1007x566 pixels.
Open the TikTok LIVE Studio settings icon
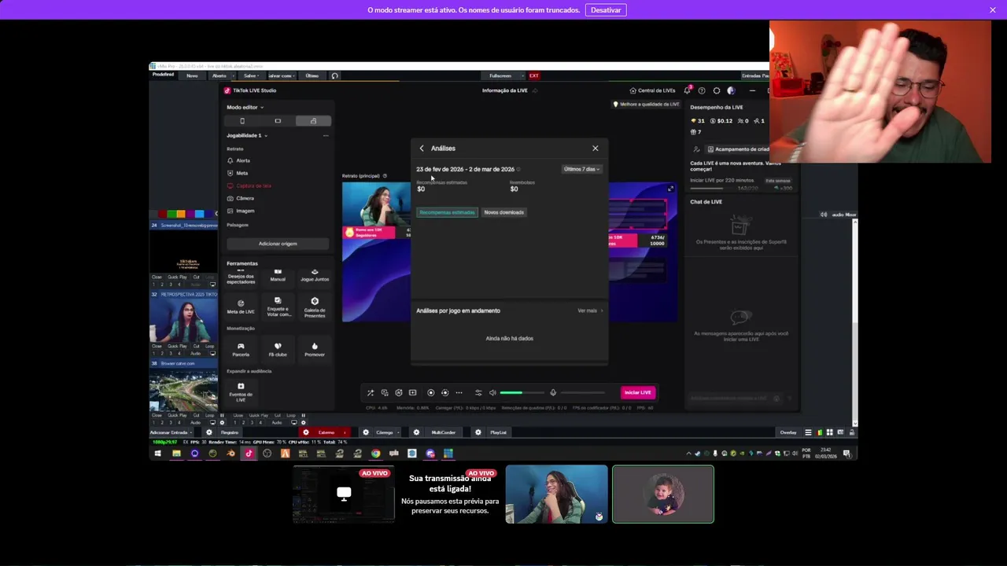pos(717,90)
